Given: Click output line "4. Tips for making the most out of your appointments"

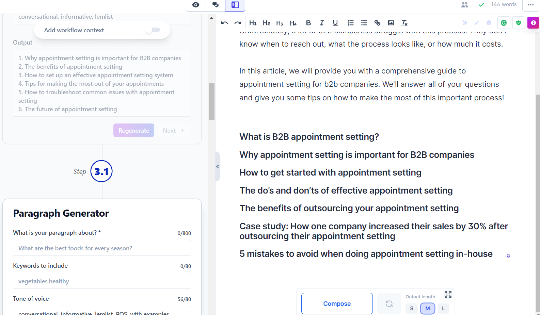Looking at the screenshot, I should pyautogui.click(x=91, y=84).
